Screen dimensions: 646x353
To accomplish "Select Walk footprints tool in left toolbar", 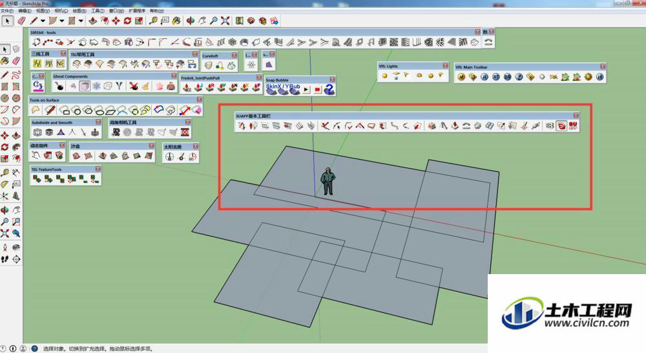I will (x=5, y=259).
